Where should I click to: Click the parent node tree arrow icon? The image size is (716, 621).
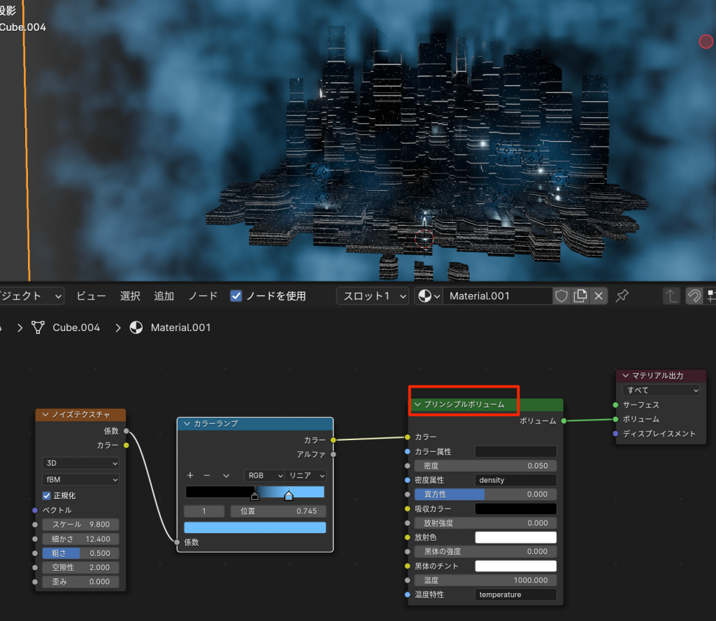pos(671,296)
